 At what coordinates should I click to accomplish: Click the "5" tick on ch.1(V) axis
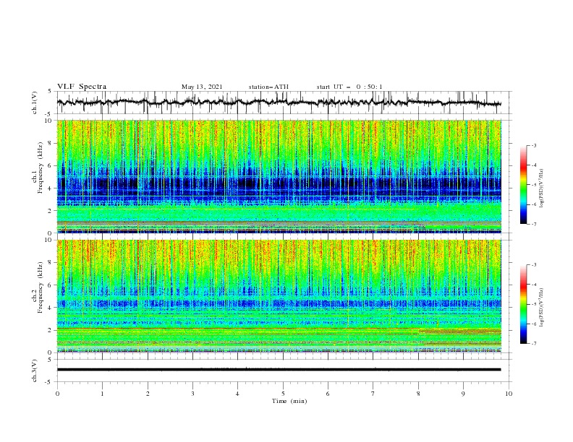point(51,92)
